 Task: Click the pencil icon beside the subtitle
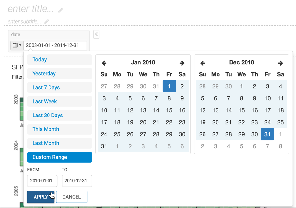click(47, 22)
